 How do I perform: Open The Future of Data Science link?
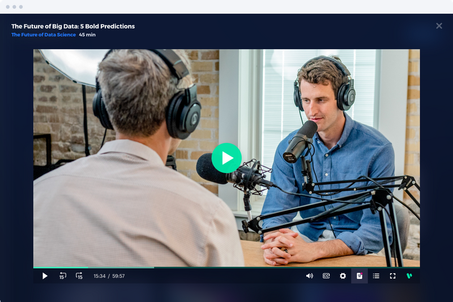(x=43, y=35)
